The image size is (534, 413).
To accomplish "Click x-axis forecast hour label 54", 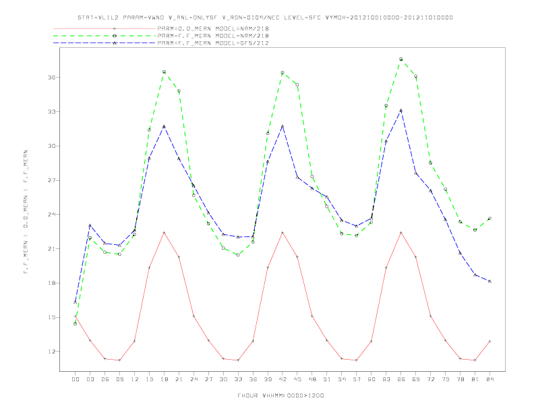I will coord(342,379).
